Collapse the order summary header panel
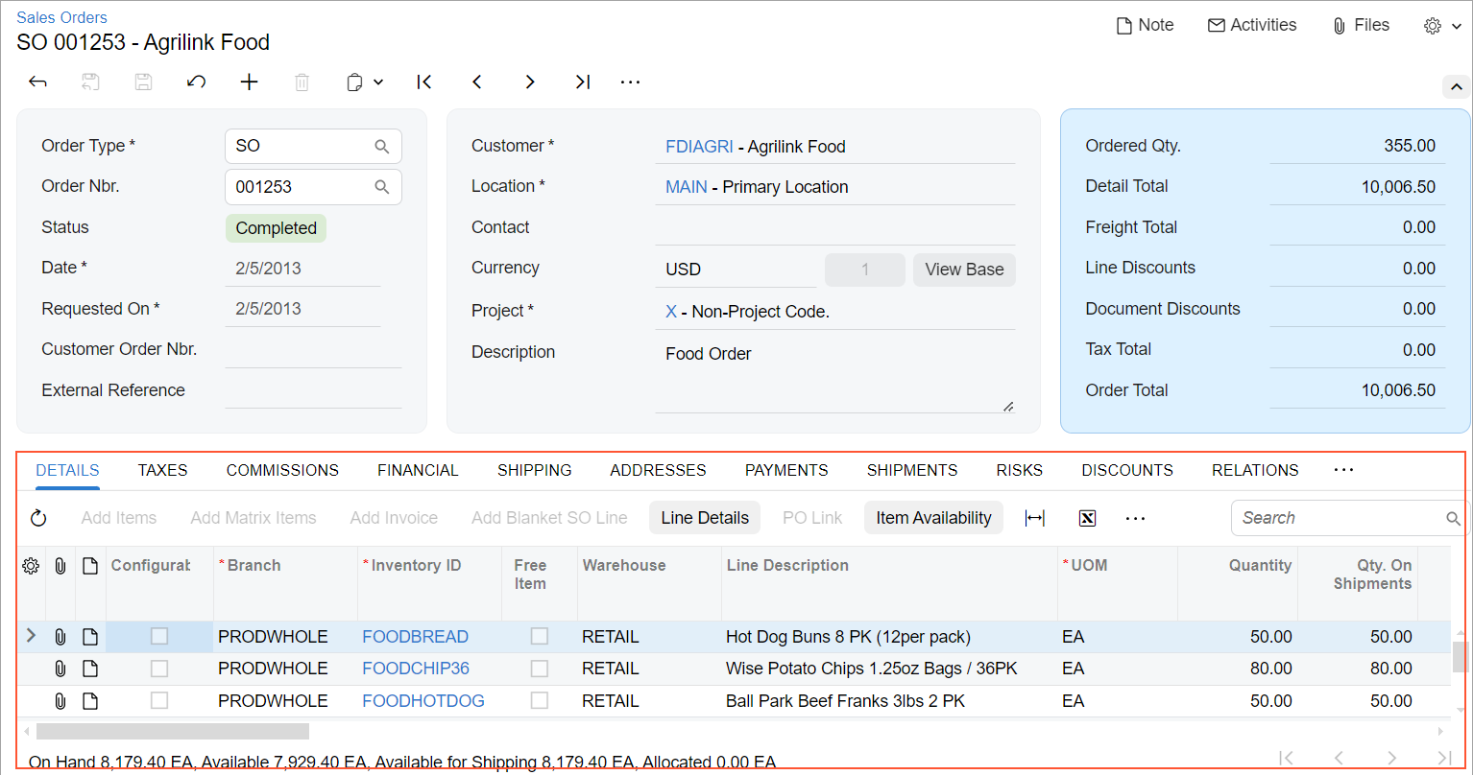The width and height of the screenshot is (1473, 775). 1456,87
